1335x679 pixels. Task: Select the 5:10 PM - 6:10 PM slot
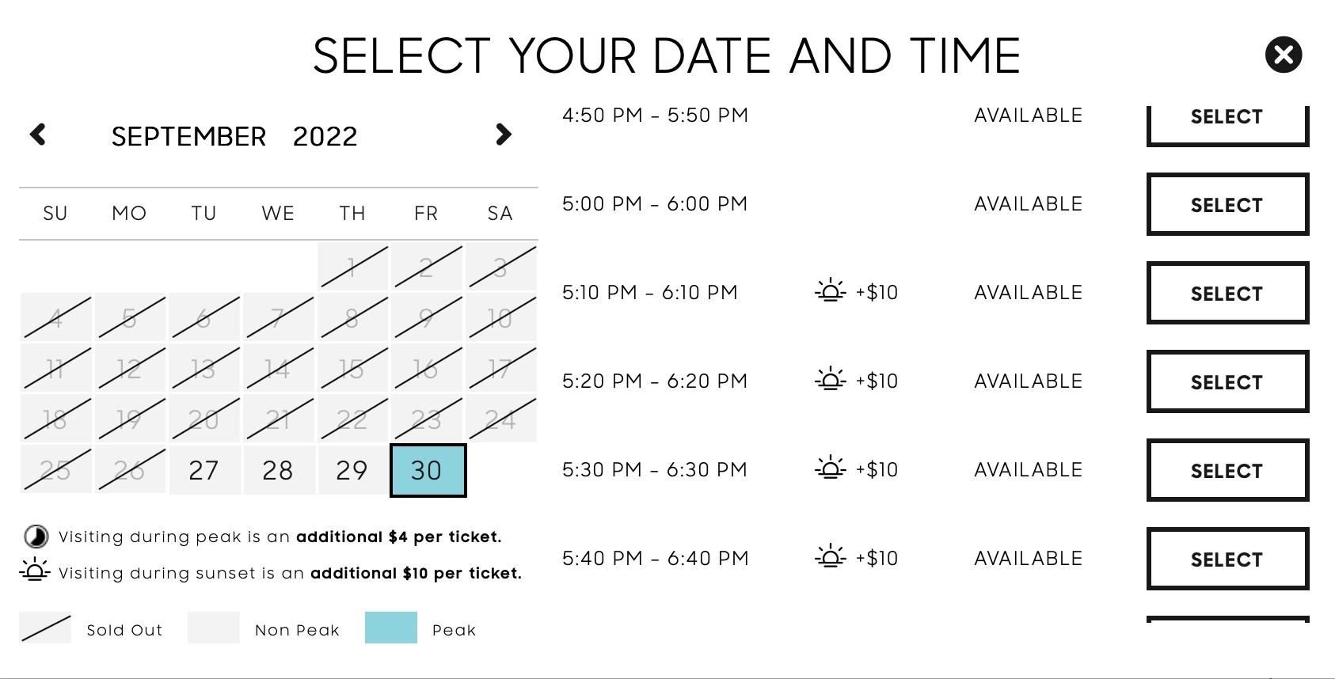(x=1227, y=293)
